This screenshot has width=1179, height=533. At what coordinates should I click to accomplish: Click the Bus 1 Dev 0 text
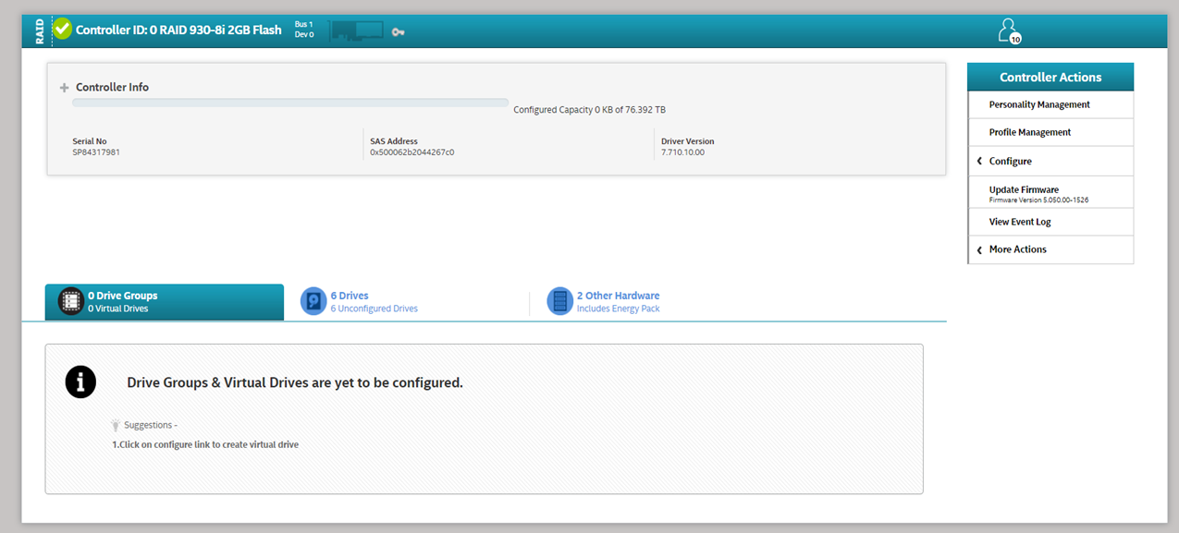click(304, 29)
